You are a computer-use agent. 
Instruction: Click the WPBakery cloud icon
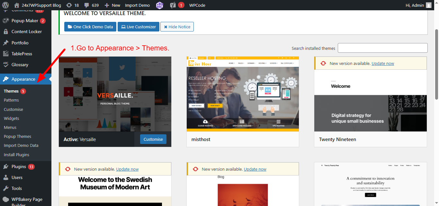tap(5, 199)
